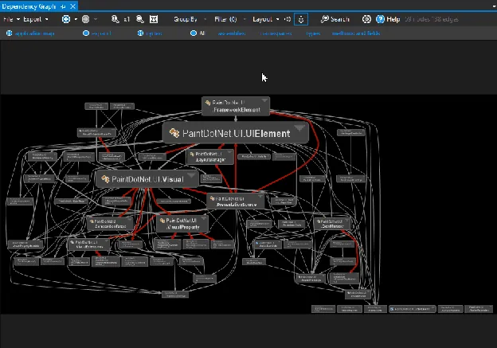497x348 pixels.
Task: Click the Help button label
Action: (x=393, y=19)
